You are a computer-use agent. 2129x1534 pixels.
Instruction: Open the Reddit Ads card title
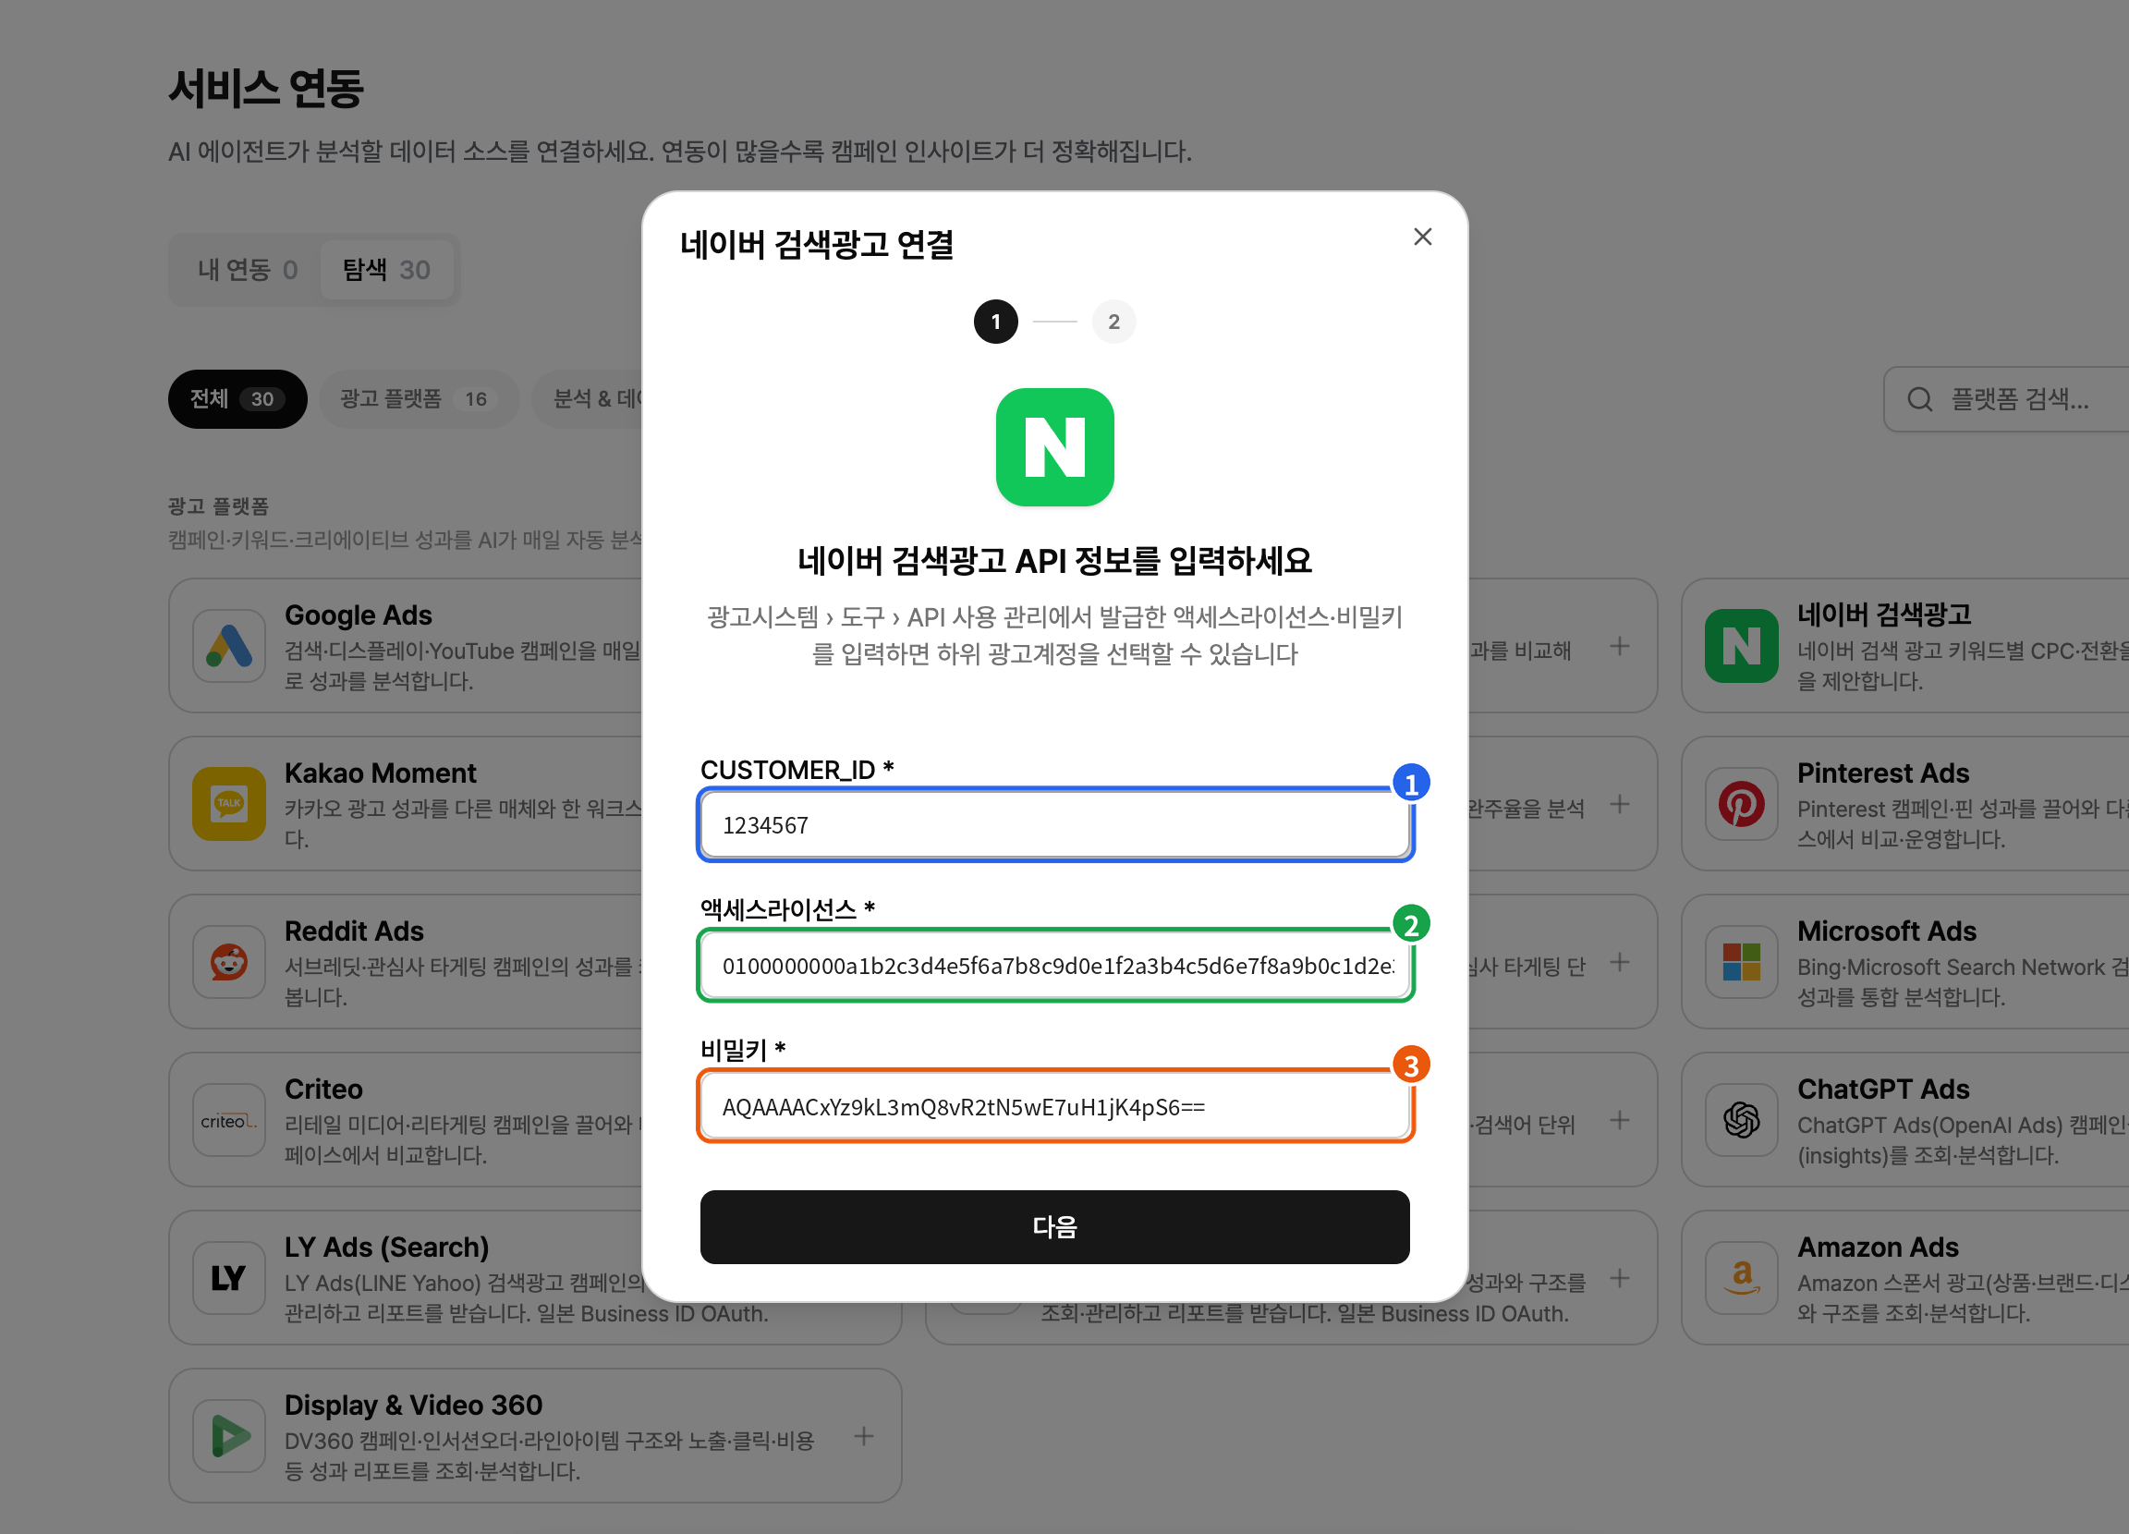point(354,931)
